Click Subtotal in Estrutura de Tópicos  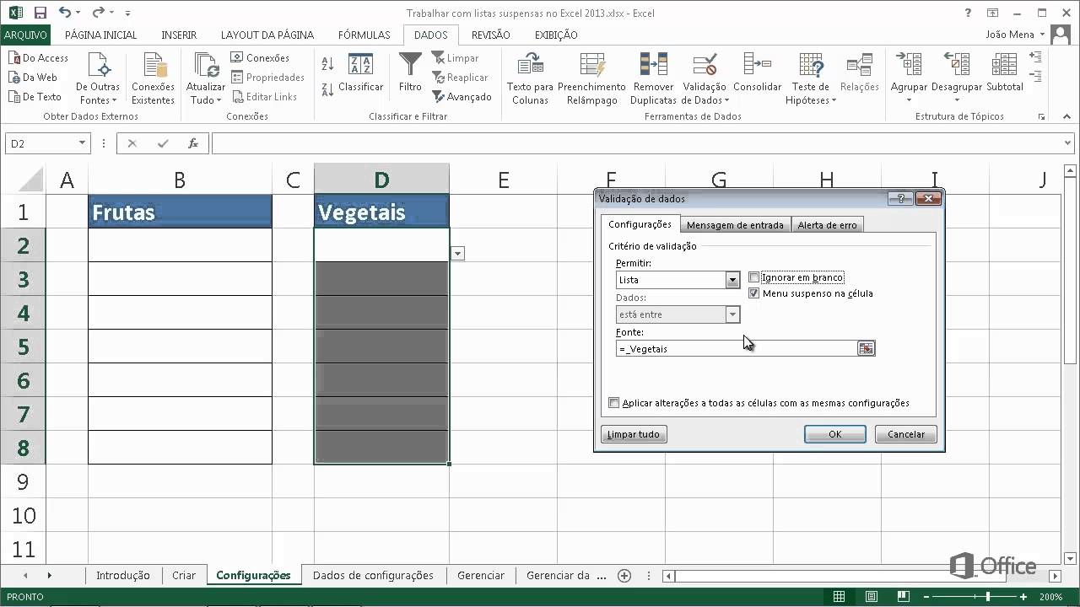coord(1004,73)
